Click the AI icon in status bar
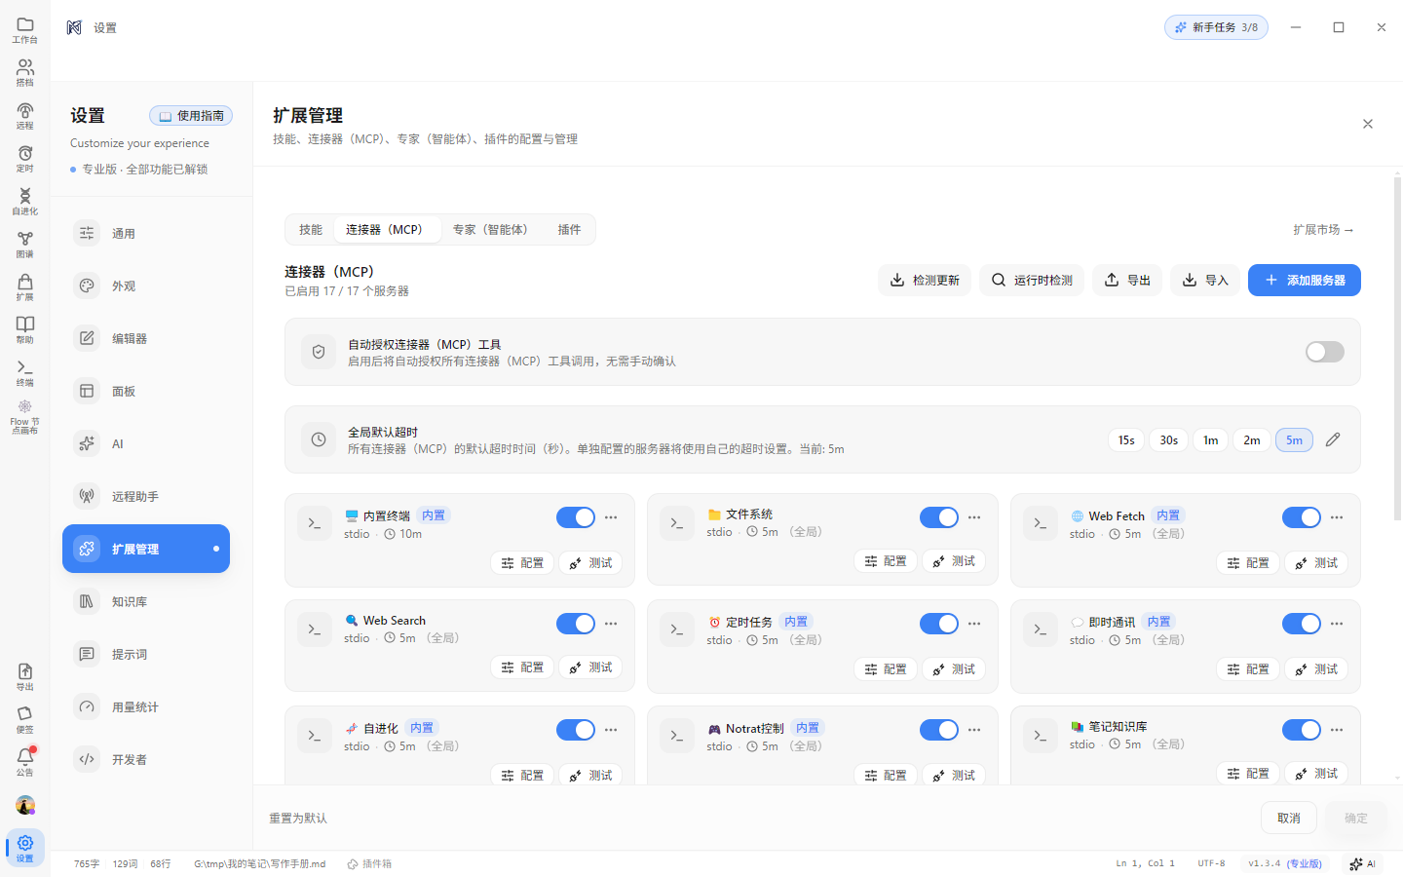This screenshot has width=1403, height=877. 1362,863
